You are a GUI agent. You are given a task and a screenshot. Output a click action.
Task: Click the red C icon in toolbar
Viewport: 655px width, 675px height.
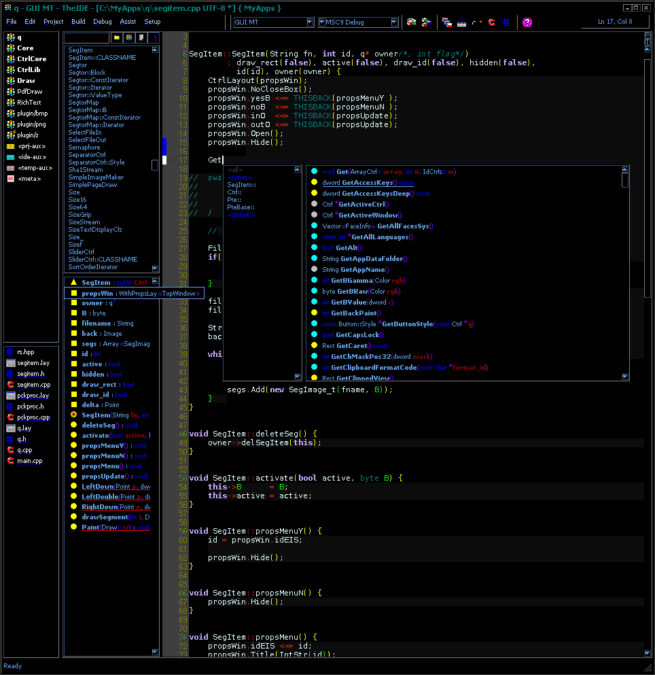(491, 22)
